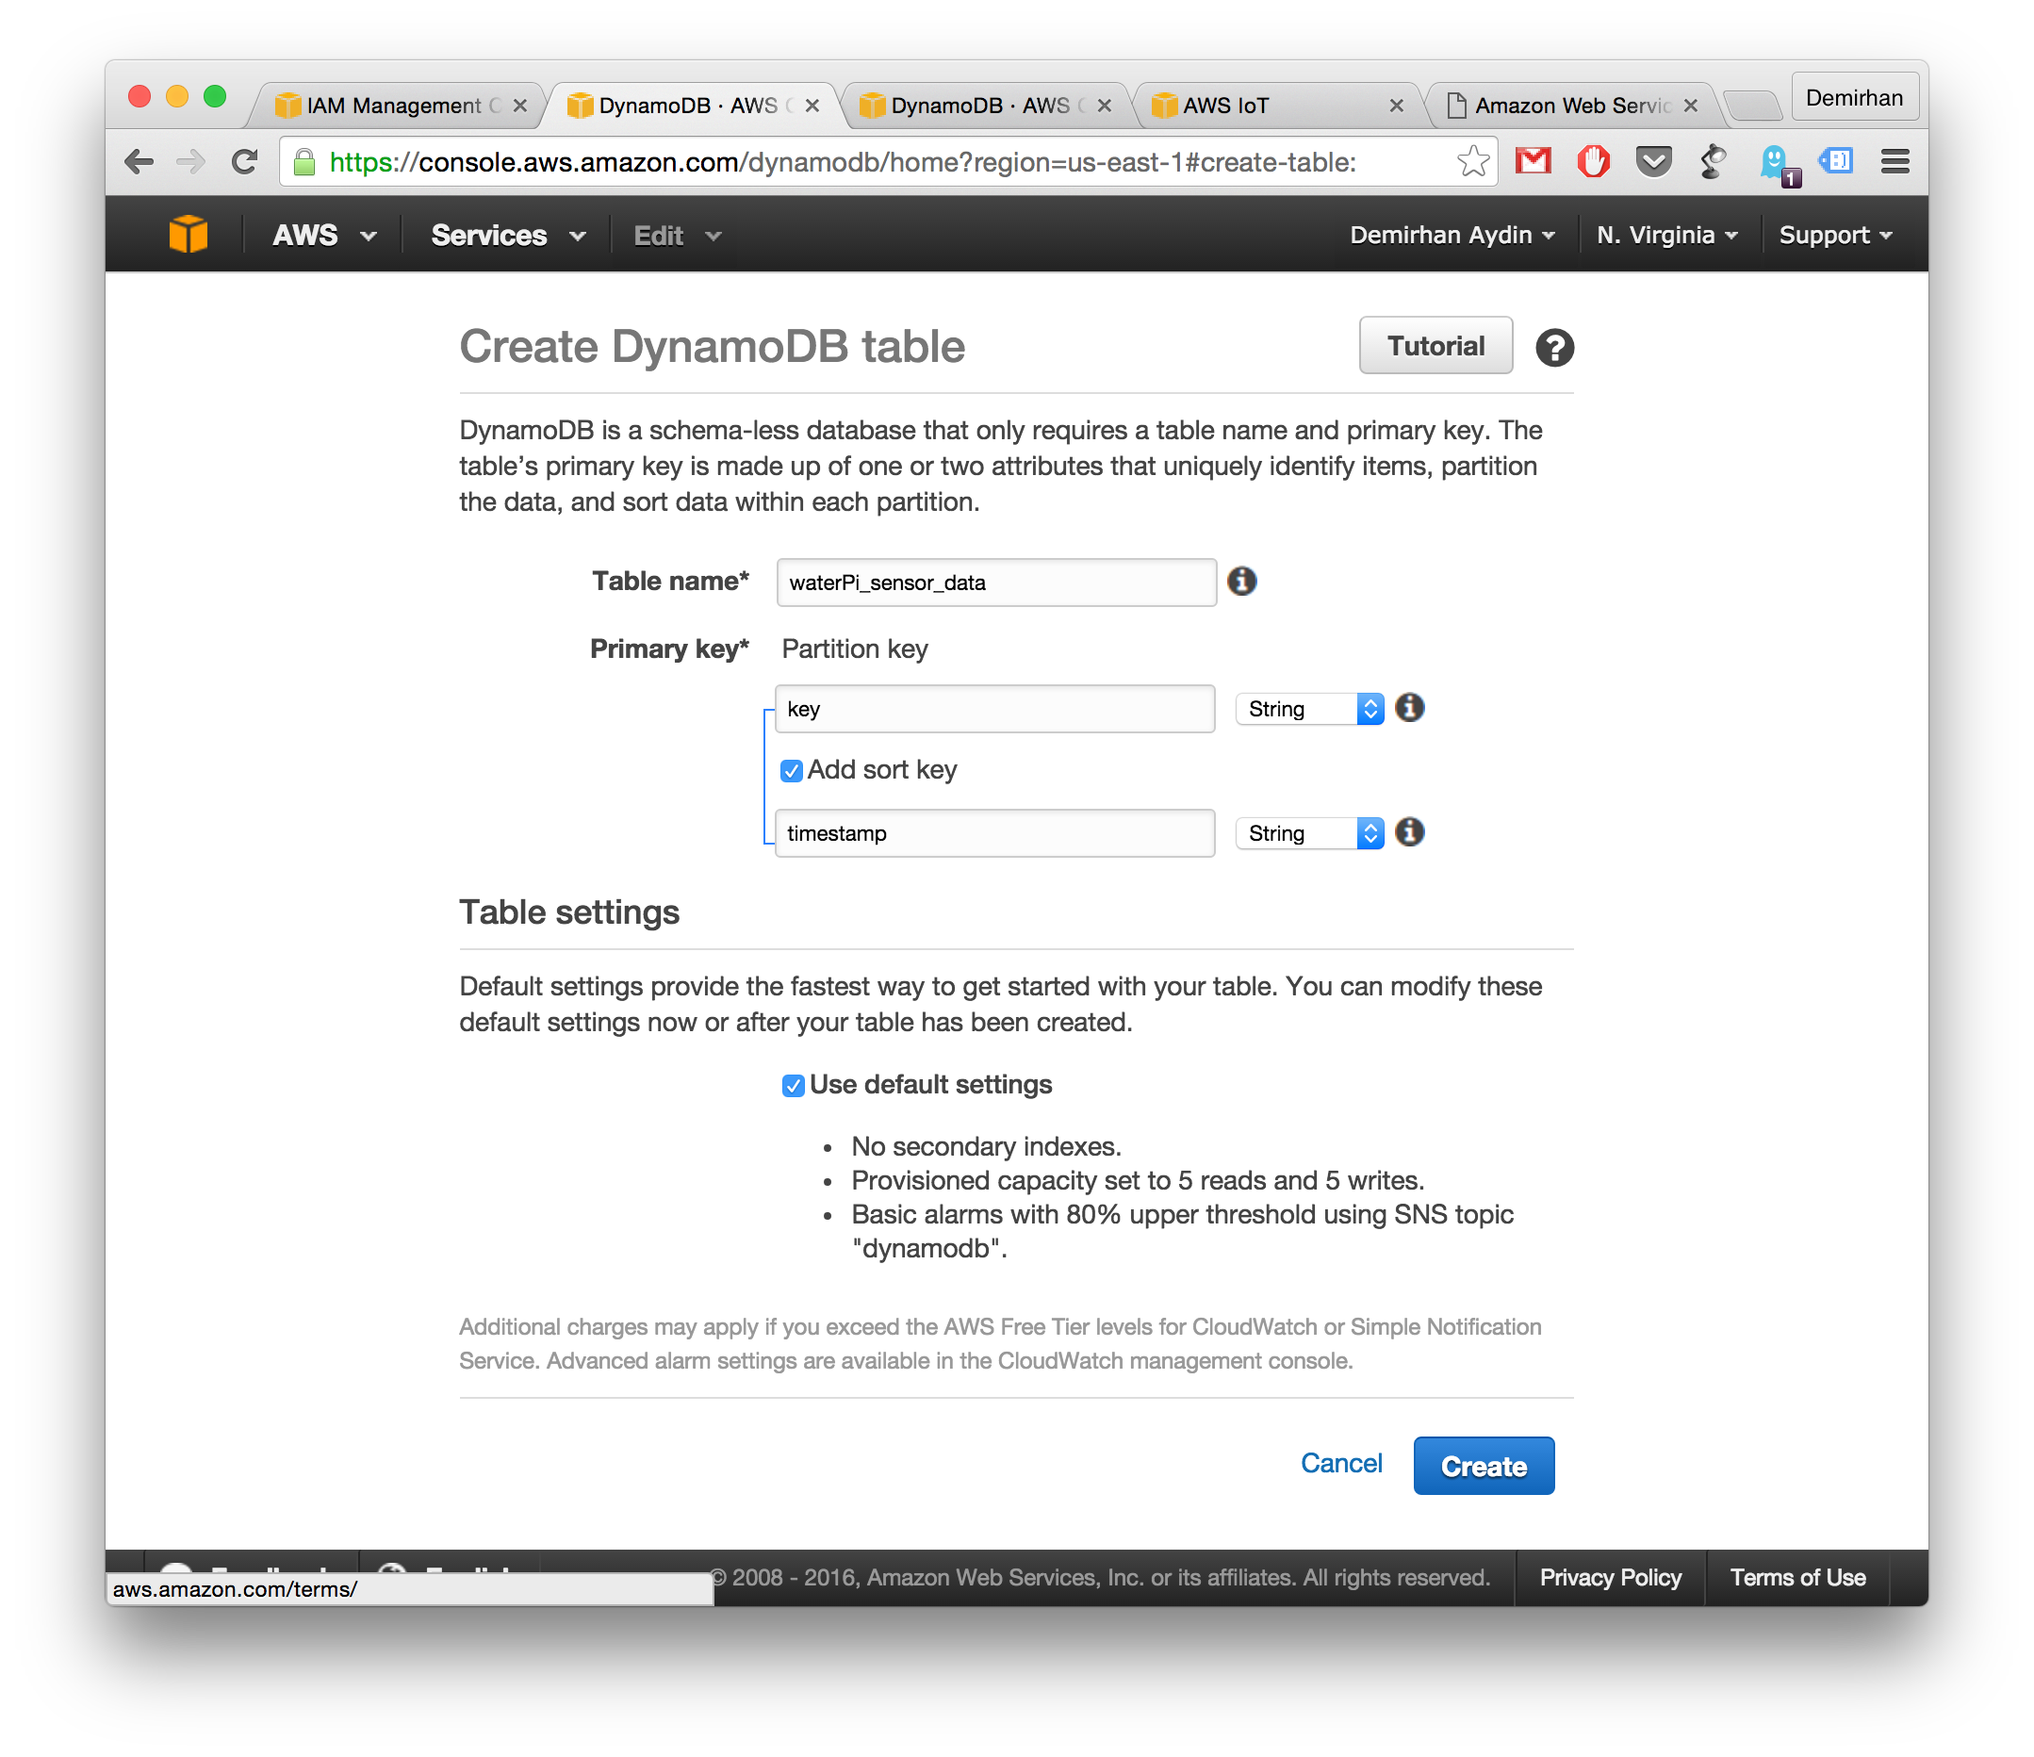
Task: Click the Pocket extension icon
Action: coord(1653,161)
